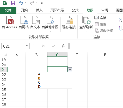Click the Select All corner triangle
Screen dimensions: 123x108
(x=6, y=55)
